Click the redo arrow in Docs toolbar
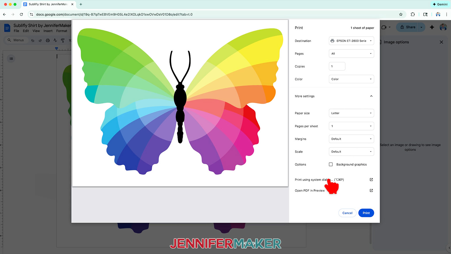The height and width of the screenshot is (254, 451). coord(40,40)
